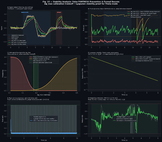The image size is (162, 142).
Task: Click the red SPOOF label in panel A
Action: coord(59,12)
